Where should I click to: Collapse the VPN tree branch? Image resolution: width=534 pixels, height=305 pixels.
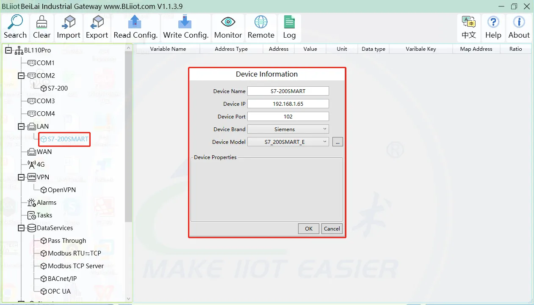tap(21, 177)
